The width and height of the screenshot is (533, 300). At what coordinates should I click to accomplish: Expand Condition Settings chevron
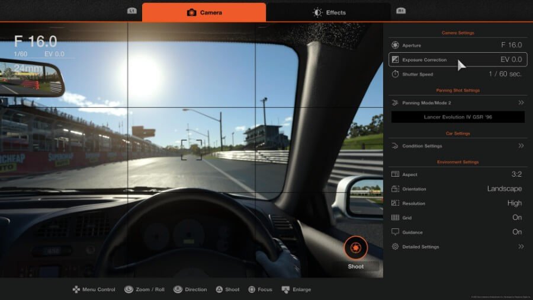(x=521, y=146)
